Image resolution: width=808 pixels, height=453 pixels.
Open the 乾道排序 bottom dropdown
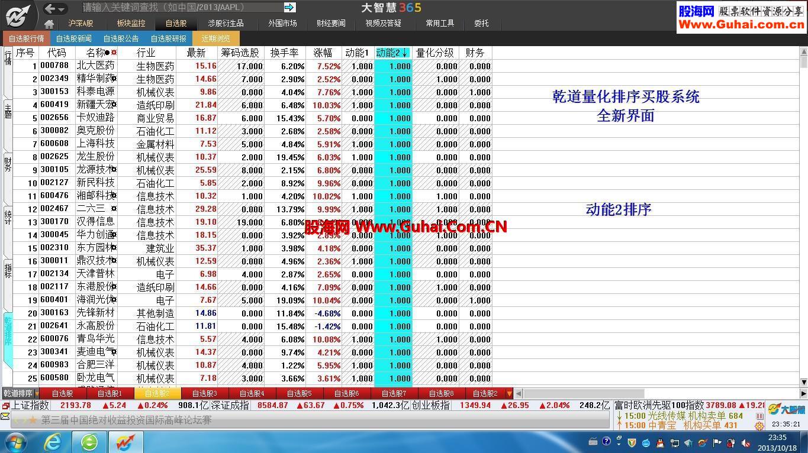click(36, 393)
